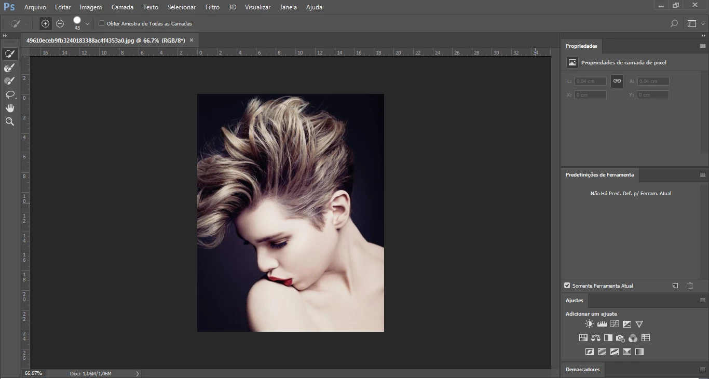
Task: Open Predefinições de Ferramenta panel menu
Action: tap(703, 175)
